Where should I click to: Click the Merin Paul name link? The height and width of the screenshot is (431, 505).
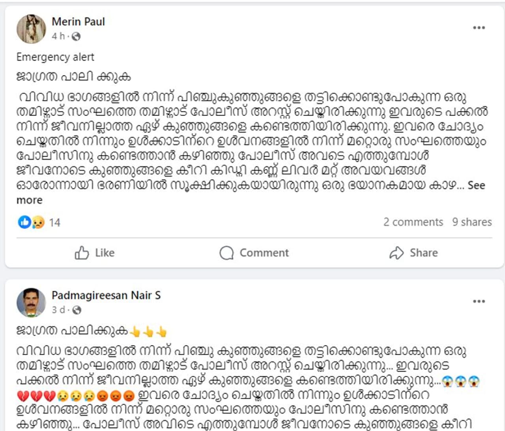pyautogui.click(x=78, y=22)
